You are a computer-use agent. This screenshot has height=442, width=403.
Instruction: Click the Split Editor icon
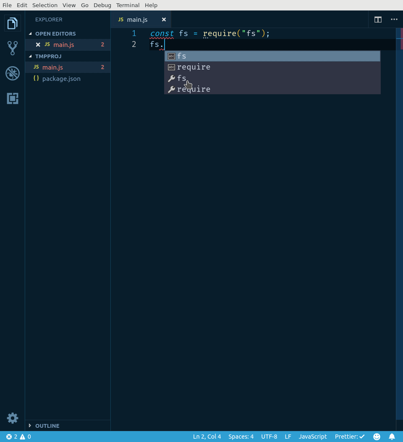[x=377, y=19]
